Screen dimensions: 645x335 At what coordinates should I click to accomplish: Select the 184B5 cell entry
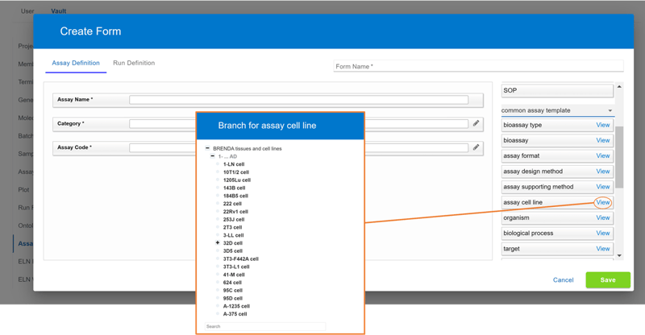pos(235,196)
